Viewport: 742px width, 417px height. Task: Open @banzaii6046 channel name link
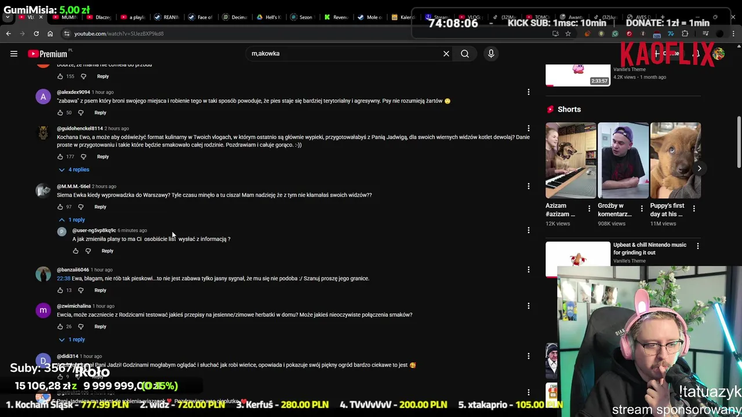(72, 270)
